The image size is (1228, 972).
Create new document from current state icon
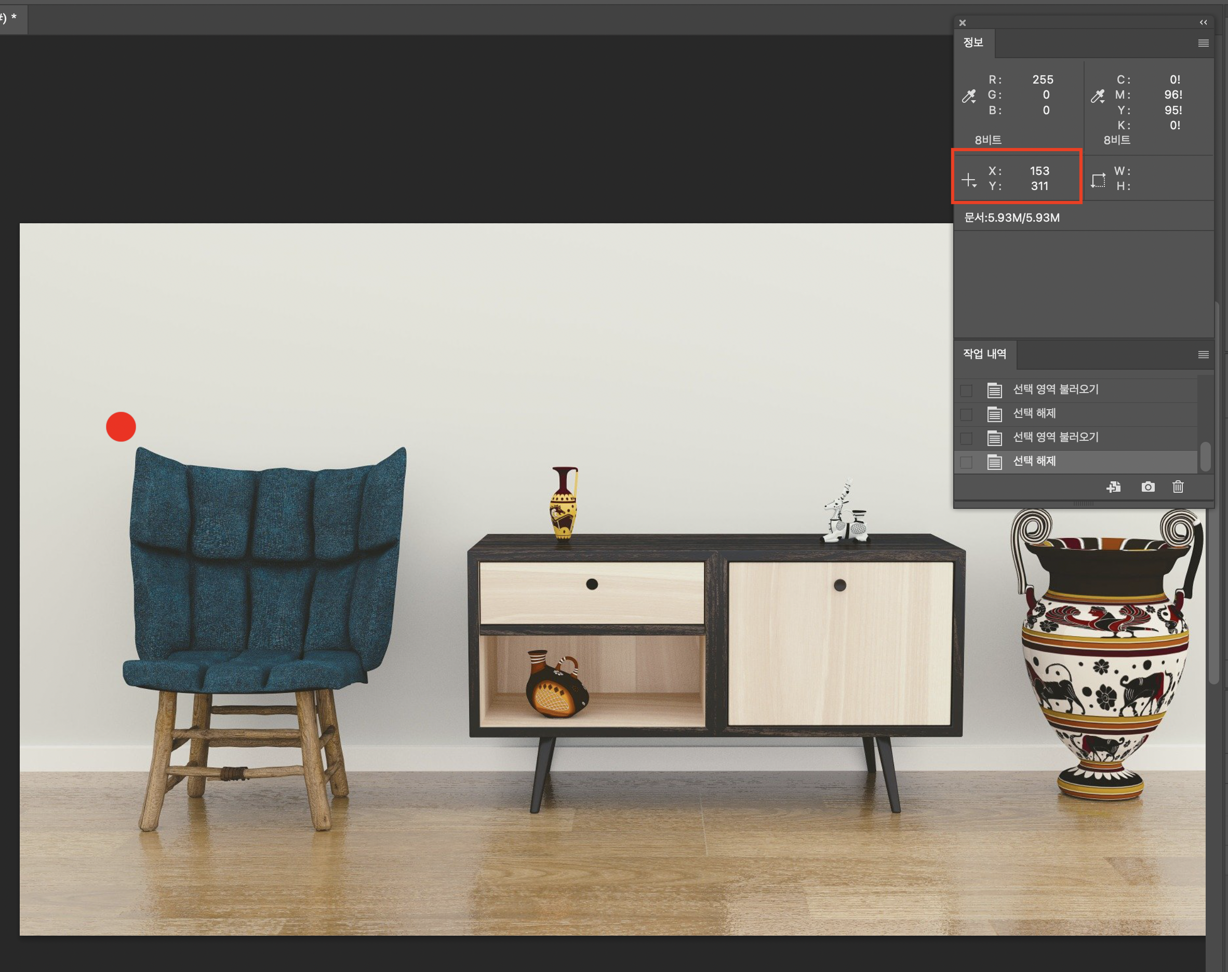[x=1114, y=487]
